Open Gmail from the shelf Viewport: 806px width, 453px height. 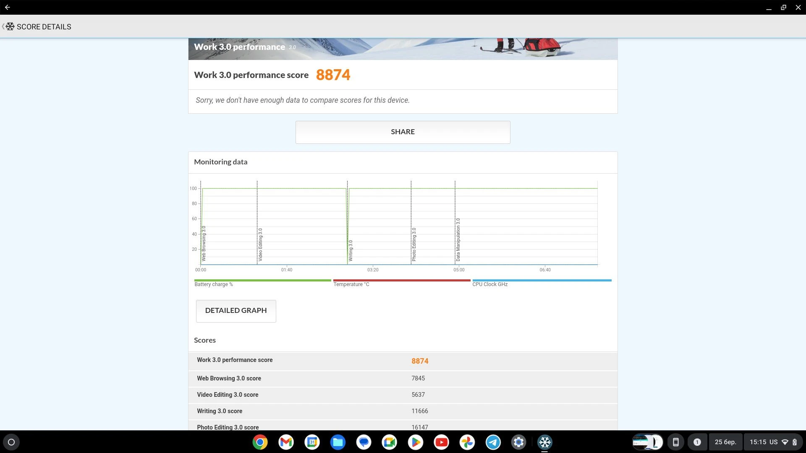click(286, 442)
